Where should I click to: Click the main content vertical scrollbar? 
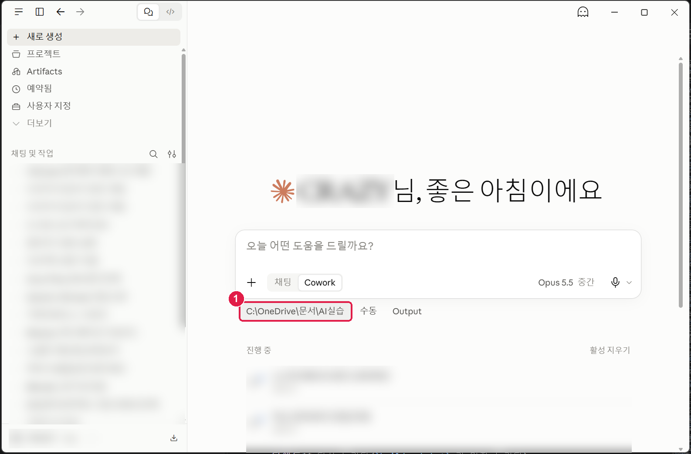(681, 185)
